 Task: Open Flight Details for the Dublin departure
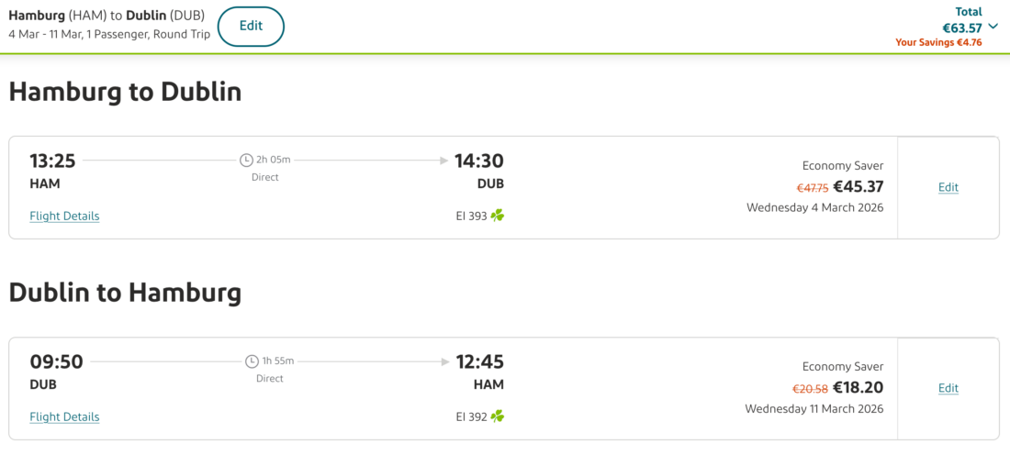click(64, 417)
